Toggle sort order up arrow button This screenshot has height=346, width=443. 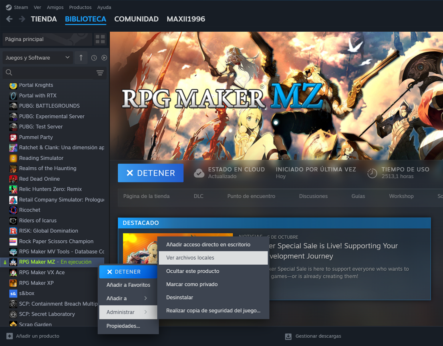tap(81, 58)
